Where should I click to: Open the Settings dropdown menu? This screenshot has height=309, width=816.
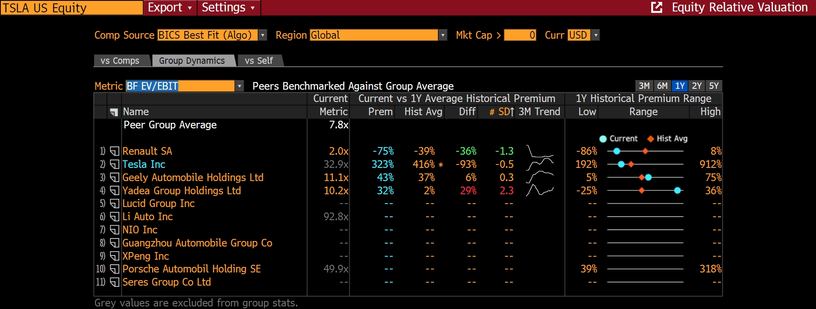[x=228, y=8]
